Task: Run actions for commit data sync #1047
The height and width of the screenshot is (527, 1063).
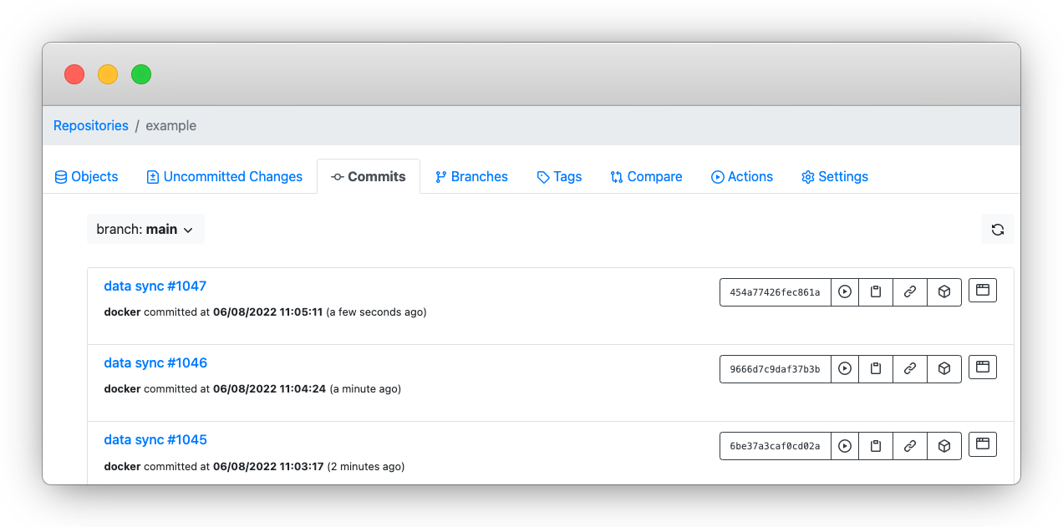Action: (x=844, y=291)
